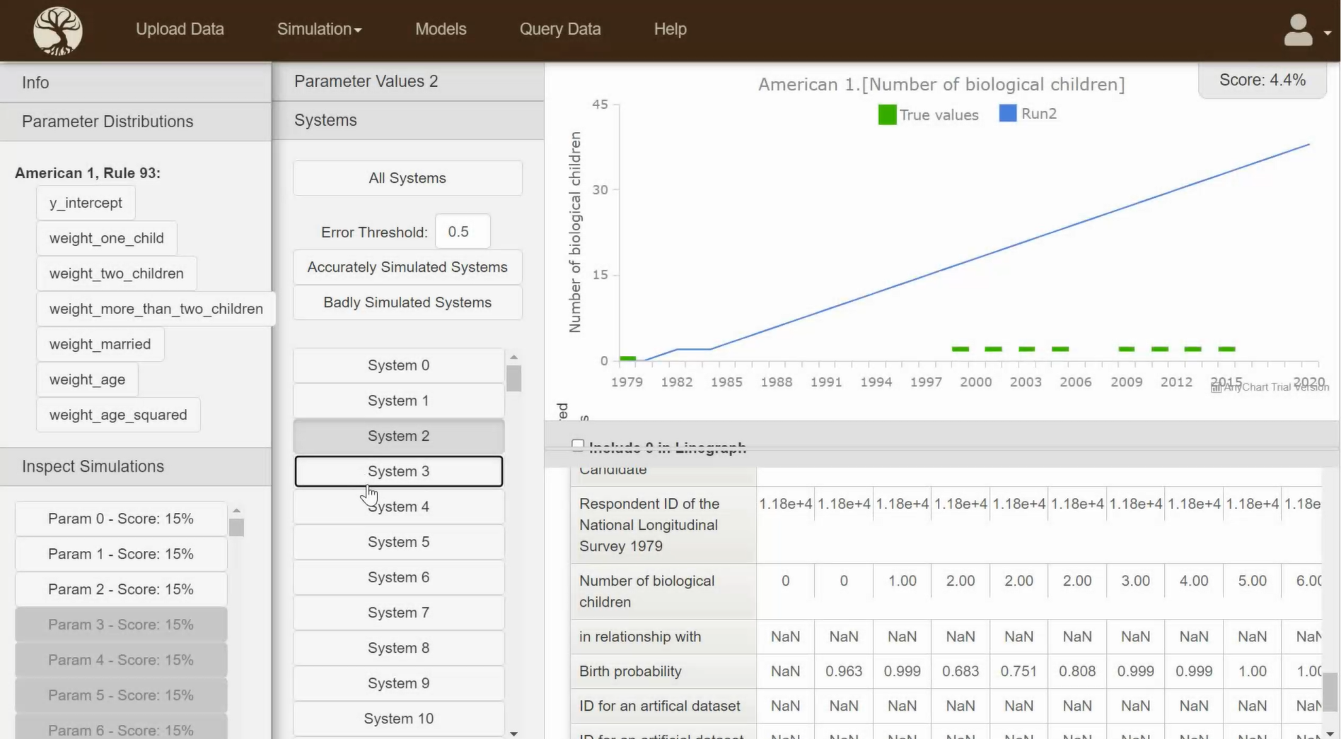
Task: Click the tree logo icon
Action: click(x=58, y=30)
